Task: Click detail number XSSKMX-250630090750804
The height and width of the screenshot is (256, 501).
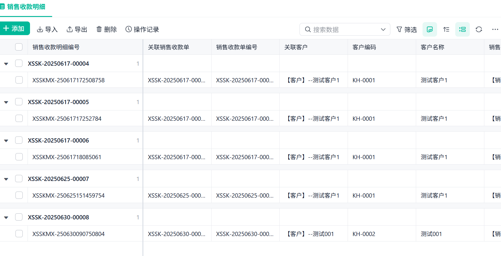Action: pos(68,234)
